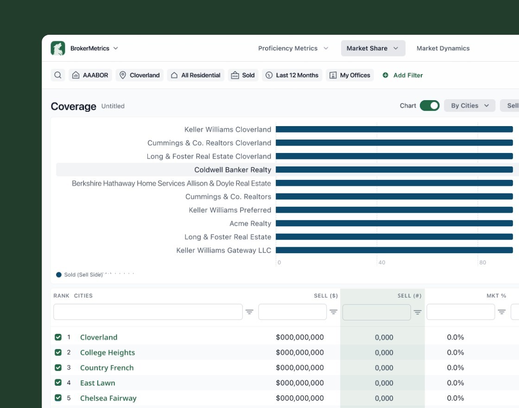The height and width of the screenshot is (408, 519).
Task: Click the BrokerMetrics wolf logo icon
Action: pos(58,48)
